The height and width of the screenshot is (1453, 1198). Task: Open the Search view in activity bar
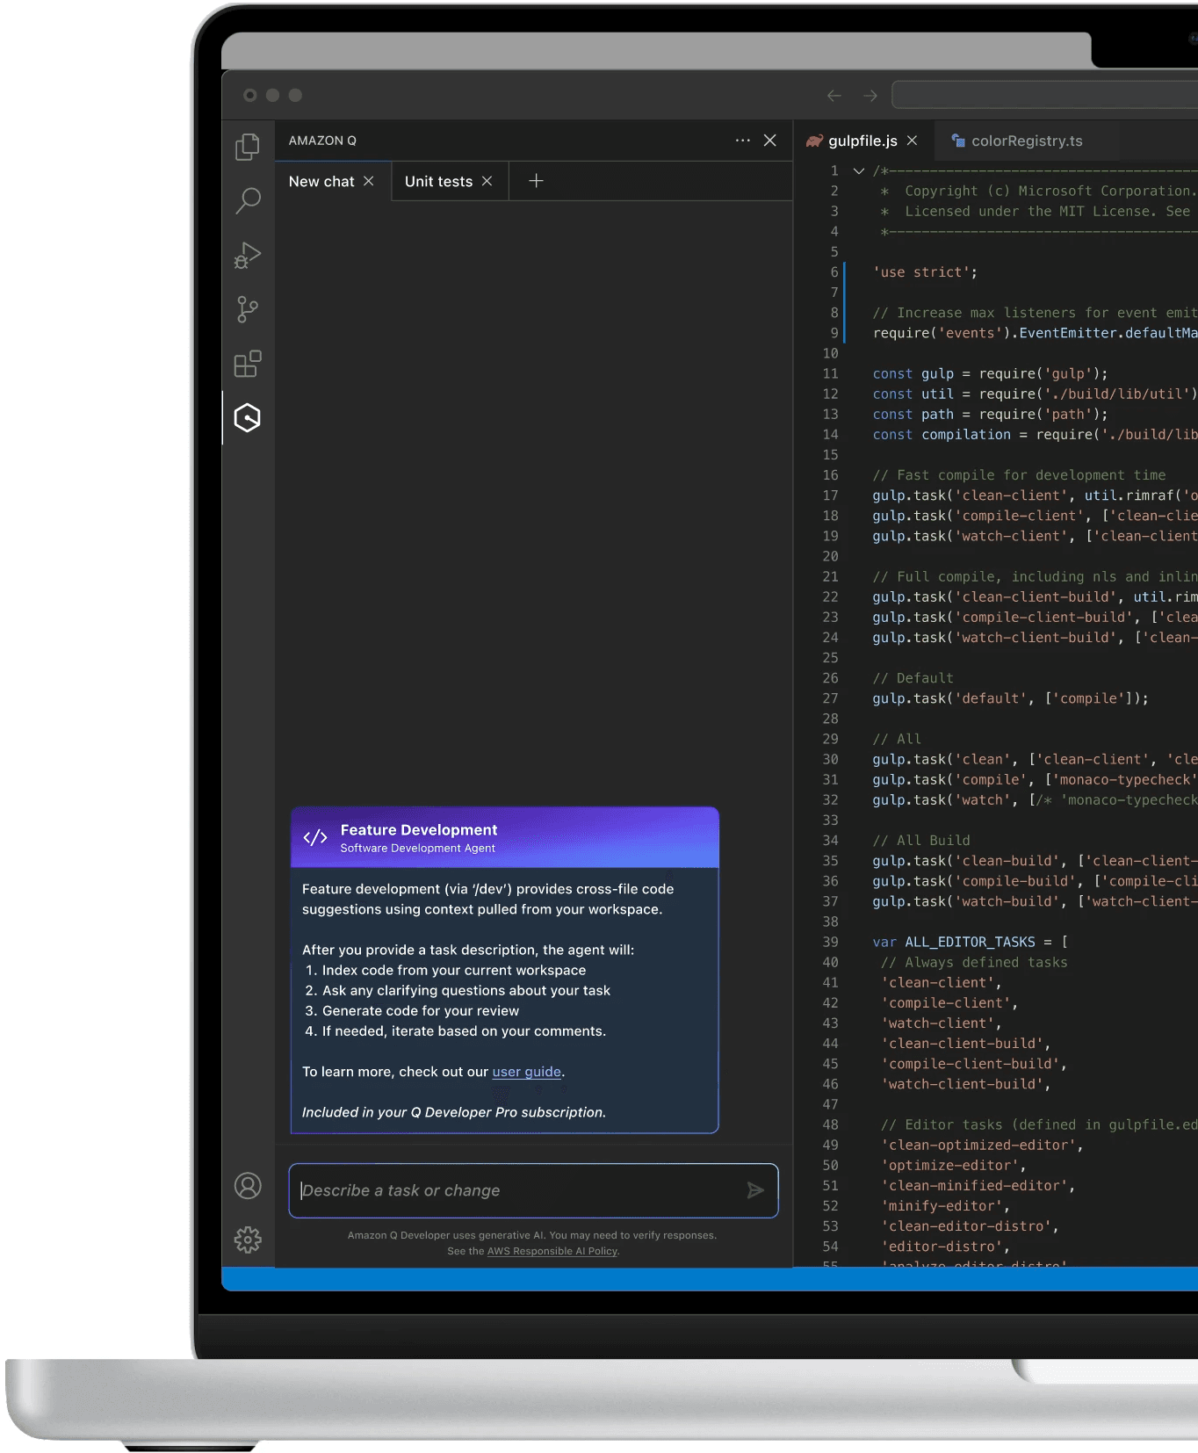pyautogui.click(x=248, y=201)
